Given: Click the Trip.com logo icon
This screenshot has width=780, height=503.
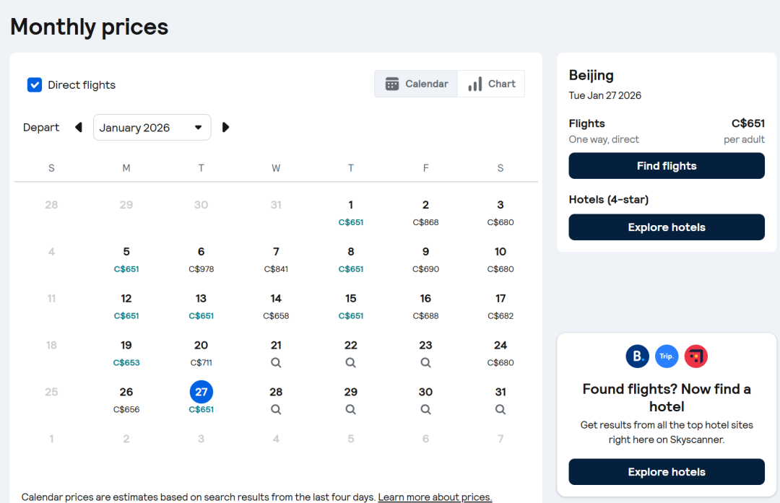Looking at the screenshot, I should pos(667,356).
